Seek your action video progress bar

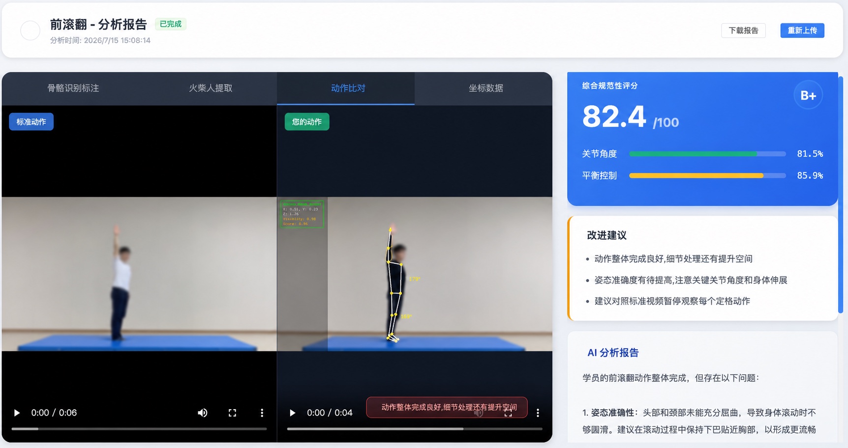point(415,429)
